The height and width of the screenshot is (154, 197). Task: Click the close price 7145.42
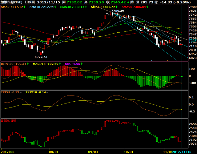[118, 2]
